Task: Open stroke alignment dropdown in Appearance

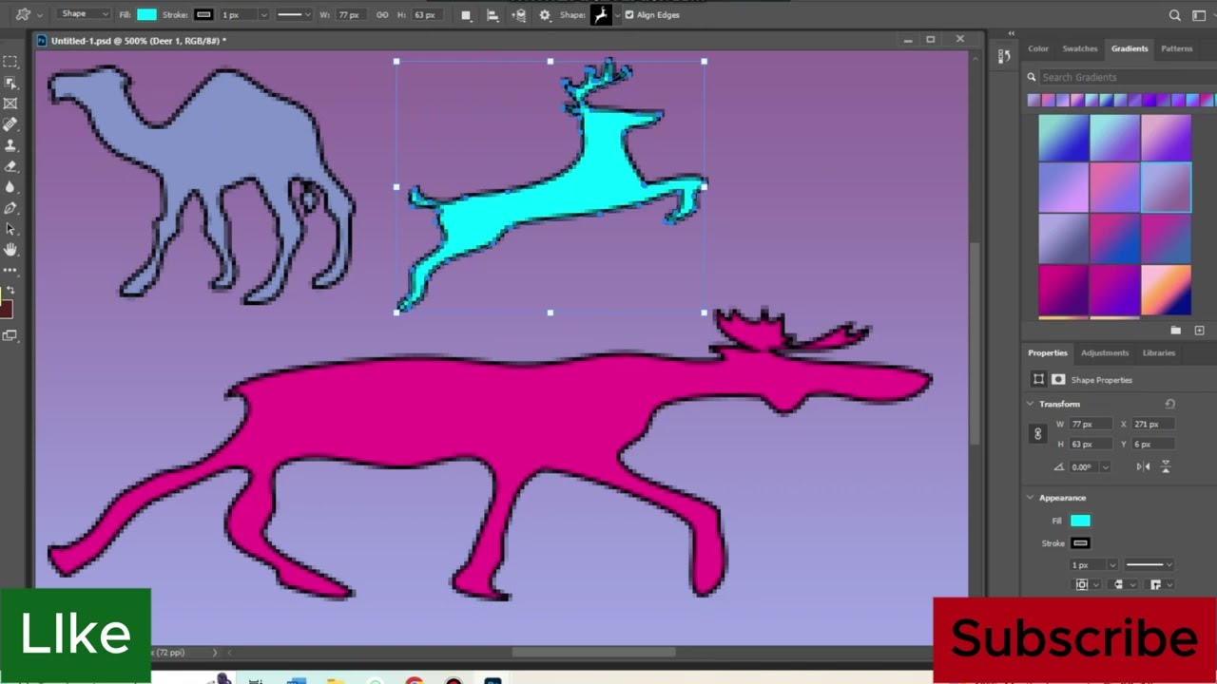Action: 1086,585
